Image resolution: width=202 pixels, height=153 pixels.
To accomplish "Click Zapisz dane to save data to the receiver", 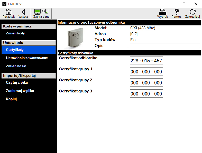I will click(x=41, y=13).
